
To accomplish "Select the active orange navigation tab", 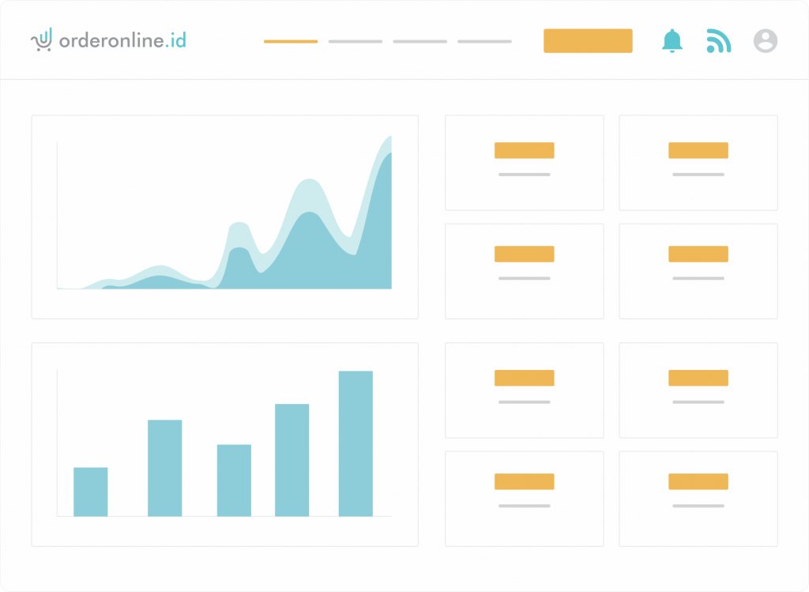I will [291, 41].
